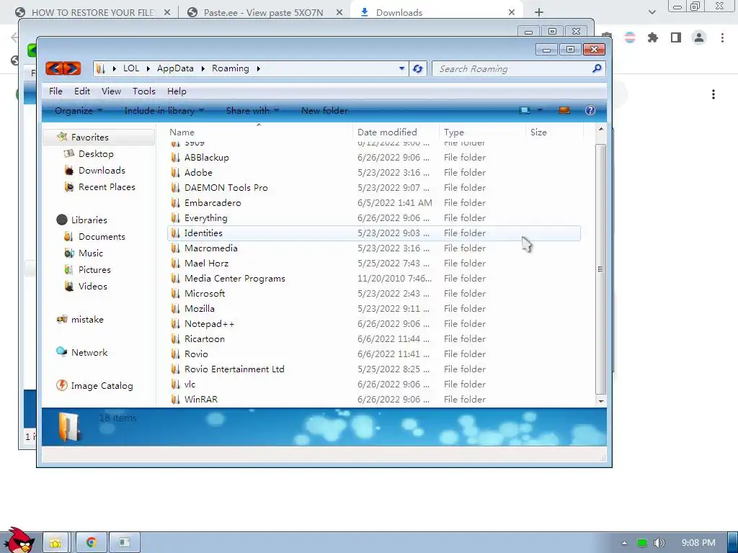Expand the arrow after AppData in path
The height and width of the screenshot is (553, 738).
point(203,68)
